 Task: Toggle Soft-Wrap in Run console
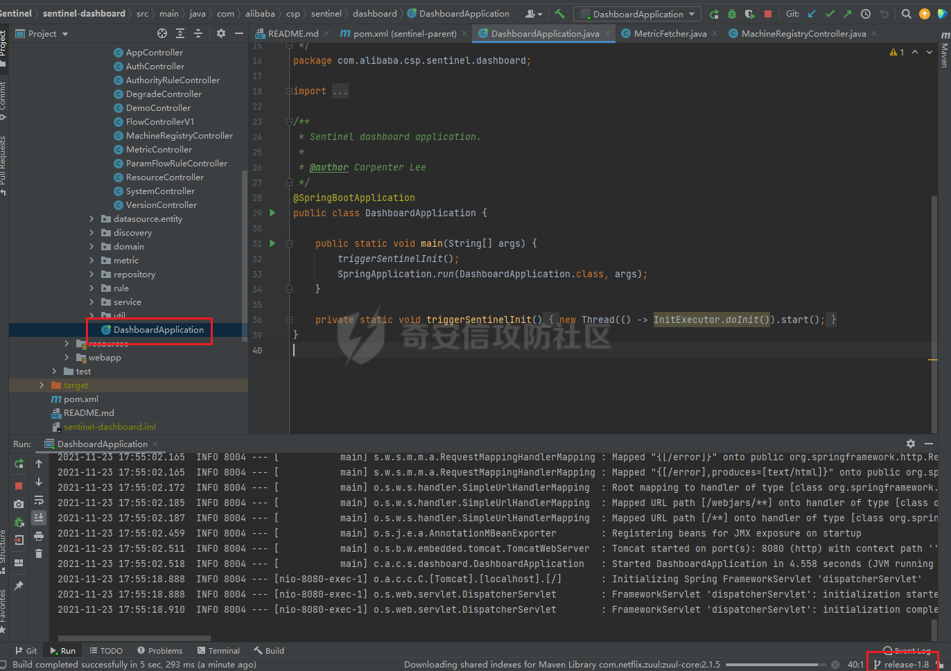coord(39,500)
